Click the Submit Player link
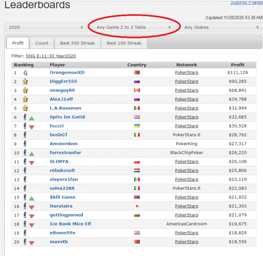 click(246, 2)
